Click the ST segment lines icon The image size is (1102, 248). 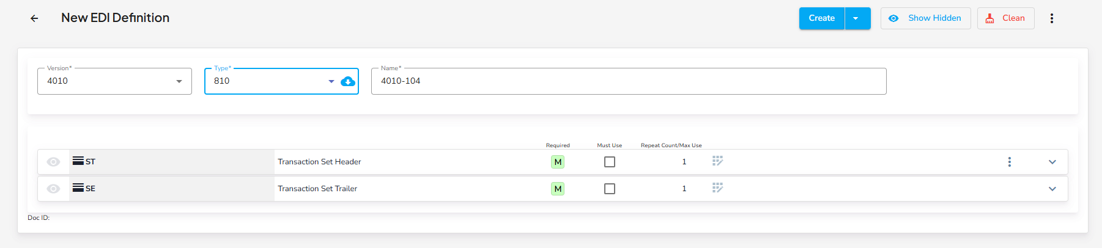[78, 161]
